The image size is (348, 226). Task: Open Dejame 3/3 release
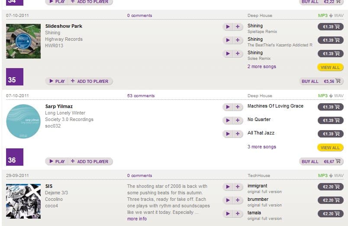click(56, 193)
